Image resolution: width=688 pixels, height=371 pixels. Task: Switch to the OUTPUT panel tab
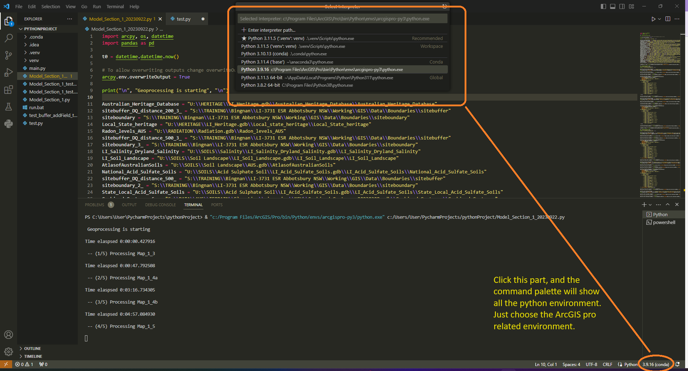[x=129, y=205]
